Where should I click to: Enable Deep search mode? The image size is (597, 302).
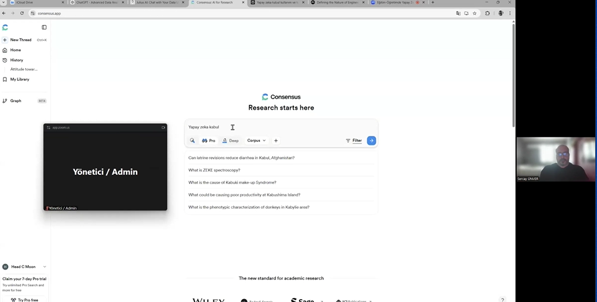[230, 141]
